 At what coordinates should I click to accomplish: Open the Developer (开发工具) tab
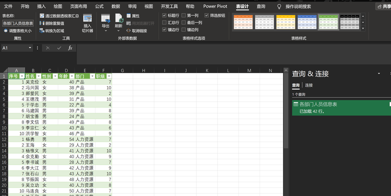pyautogui.click(x=169, y=6)
